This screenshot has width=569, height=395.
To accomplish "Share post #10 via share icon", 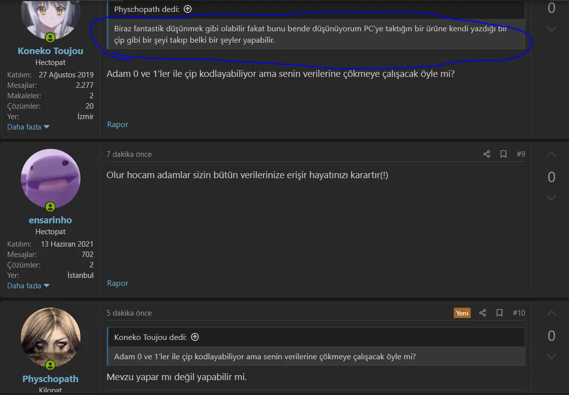I will tap(483, 313).
